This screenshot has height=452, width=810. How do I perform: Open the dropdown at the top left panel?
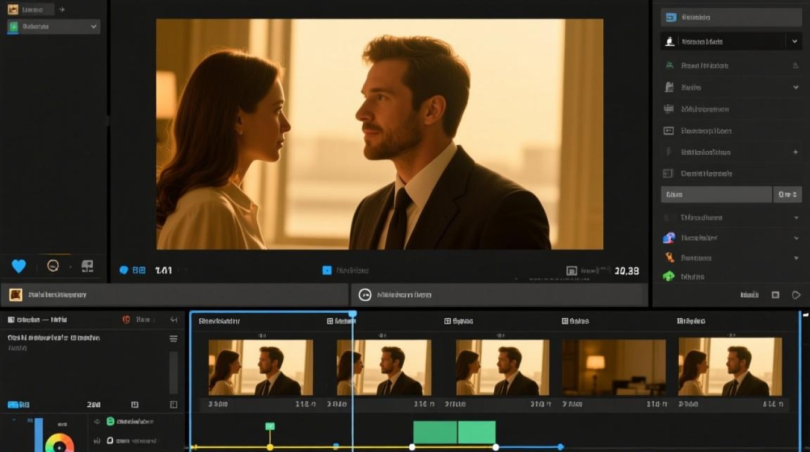(54, 27)
